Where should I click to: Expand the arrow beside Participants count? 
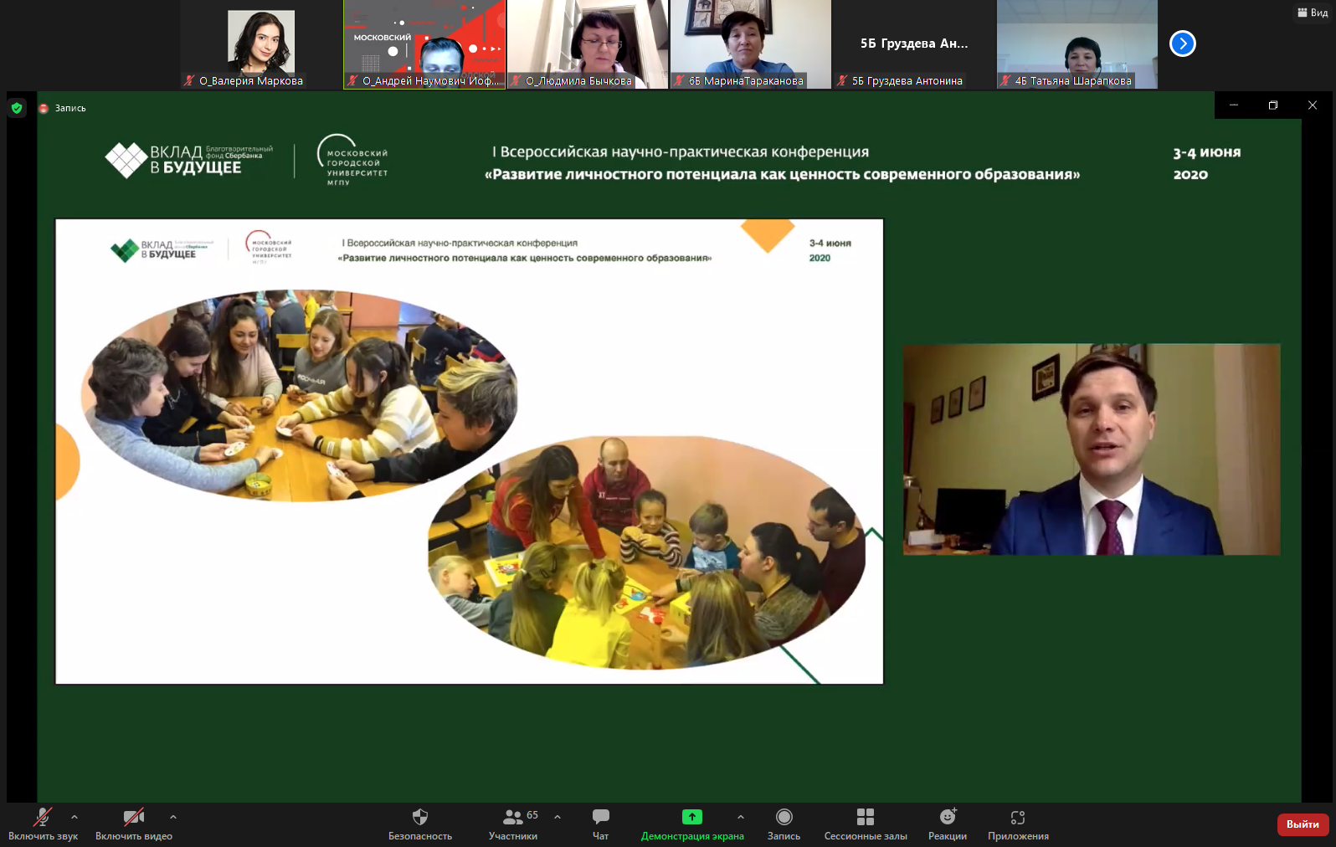[558, 817]
